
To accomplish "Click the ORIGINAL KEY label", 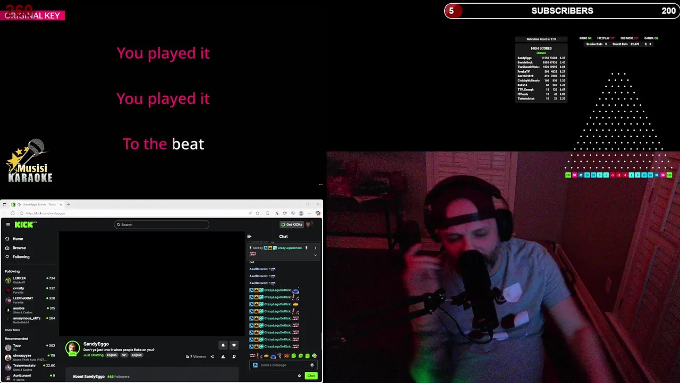I will tap(32, 15).
